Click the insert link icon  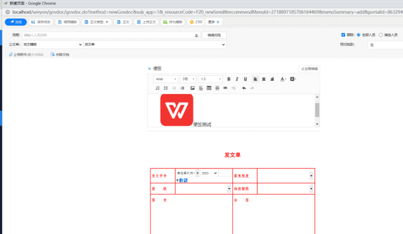click(x=226, y=88)
